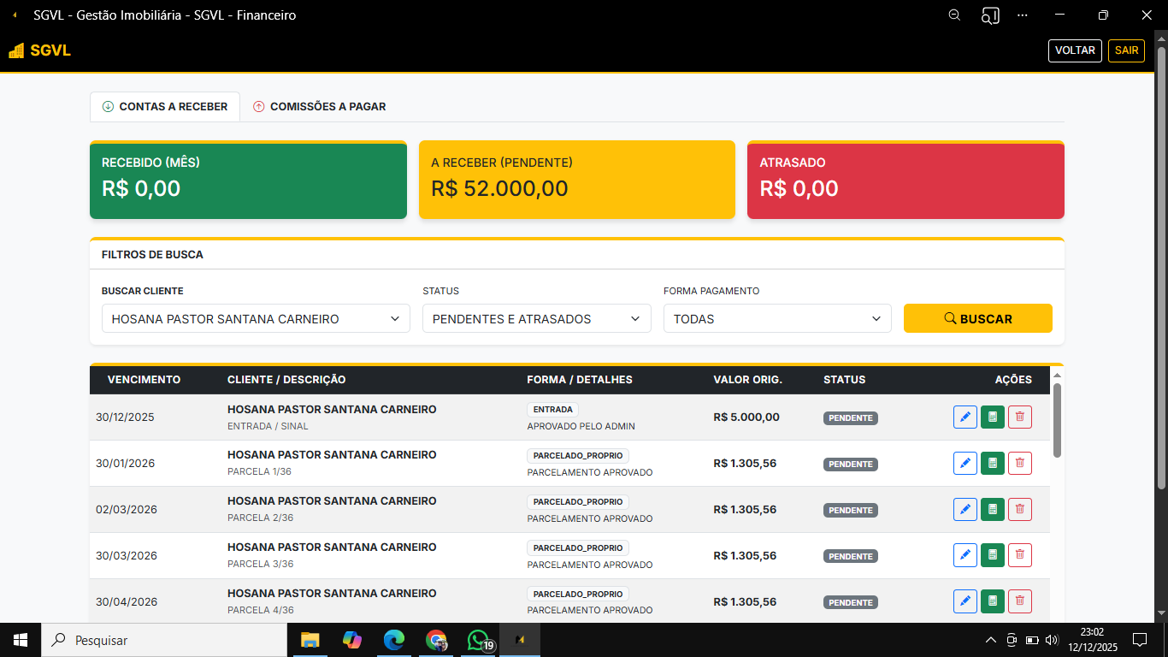Delete the installment Parcela 2/36
This screenshot has width=1168, height=657.
(x=1019, y=509)
